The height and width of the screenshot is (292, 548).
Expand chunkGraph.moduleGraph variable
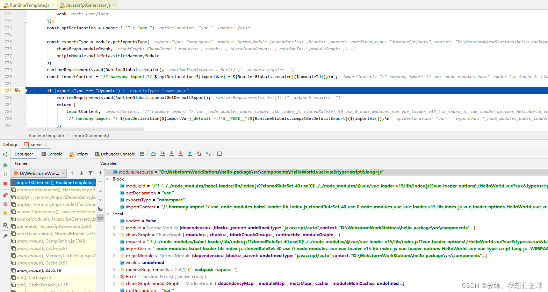[114, 284]
